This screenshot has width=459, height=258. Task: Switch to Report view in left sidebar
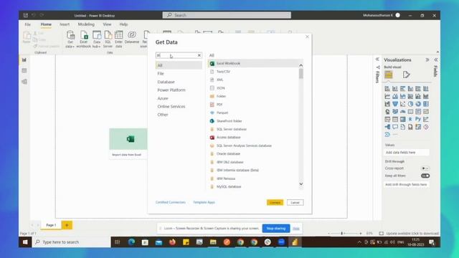(24, 60)
